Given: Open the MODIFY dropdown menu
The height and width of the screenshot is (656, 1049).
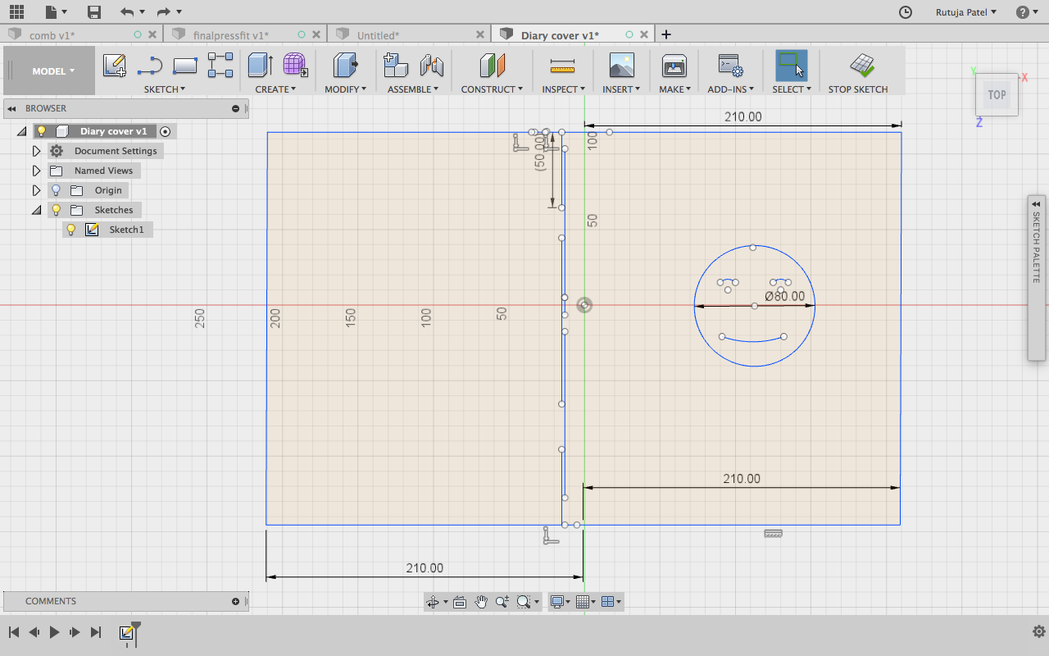Looking at the screenshot, I should (345, 89).
